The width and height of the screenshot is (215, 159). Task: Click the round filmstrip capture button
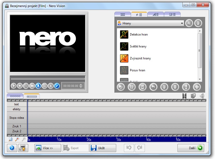(x=132, y=87)
